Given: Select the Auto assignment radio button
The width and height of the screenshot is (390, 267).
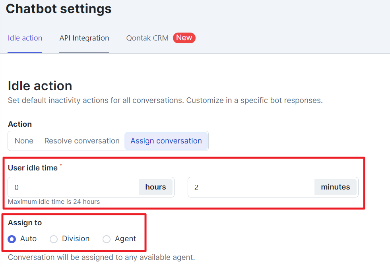Looking at the screenshot, I should click(12, 239).
